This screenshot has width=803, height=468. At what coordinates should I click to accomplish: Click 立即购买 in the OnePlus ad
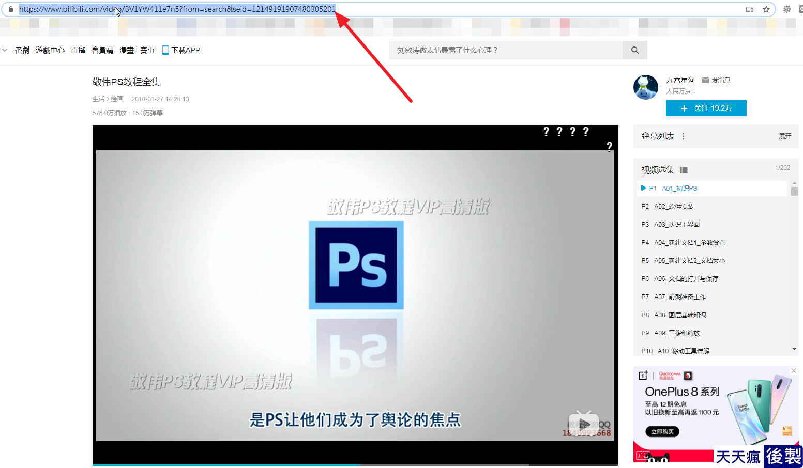point(662,431)
